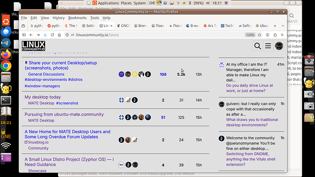Open 'What draws you to traditional desktop environments?'
The image size is (315, 177).
(252, 122)
